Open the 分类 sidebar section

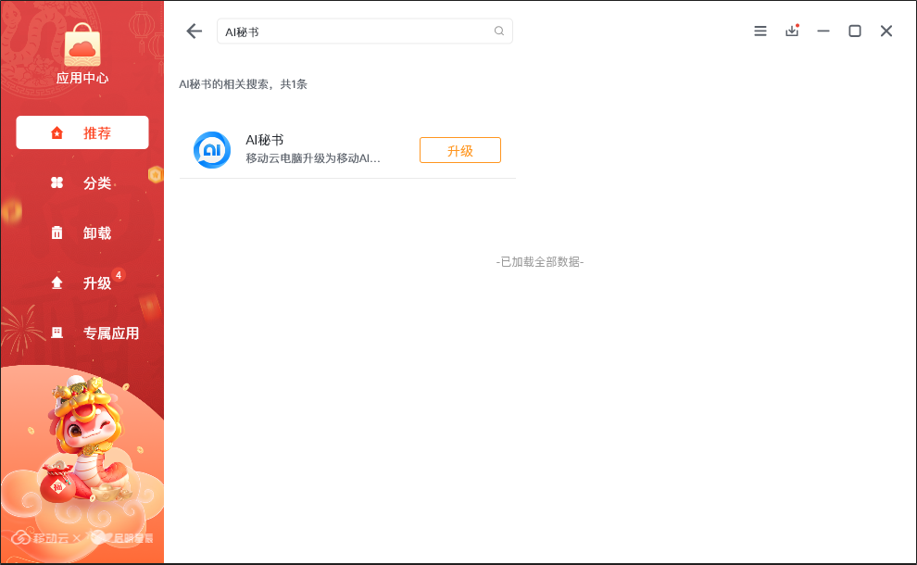click(x=82, y=182)
